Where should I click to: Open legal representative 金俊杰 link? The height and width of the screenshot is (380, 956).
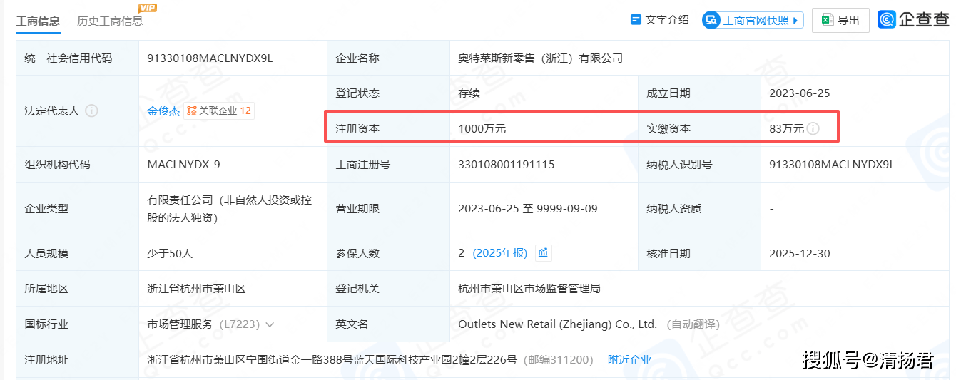click(163, 111)
